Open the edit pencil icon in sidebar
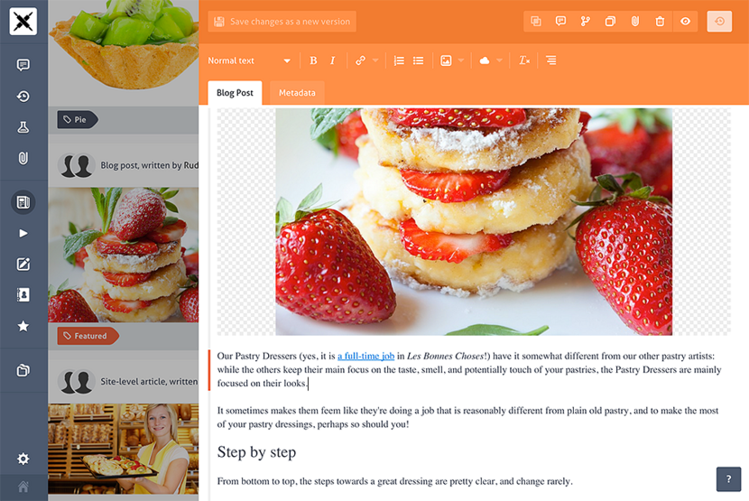Viewport: 749px width, 501px height. coord(23,264)
